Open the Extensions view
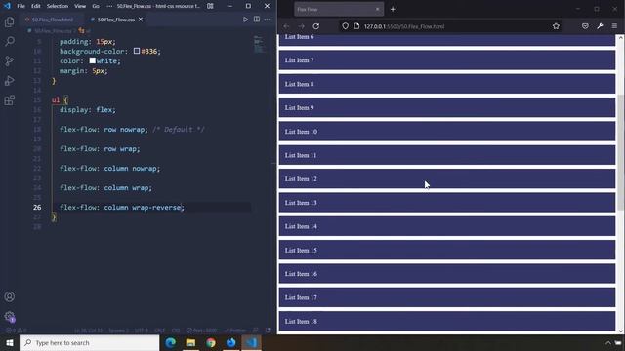 [x=9, y=99]
